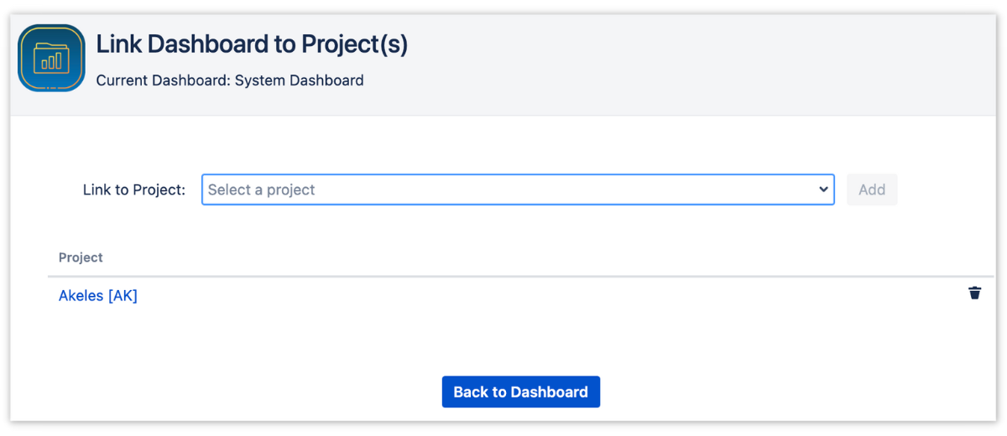Click the Link to Project field label
The image size is (1007, 436).
tap(133, 189)
